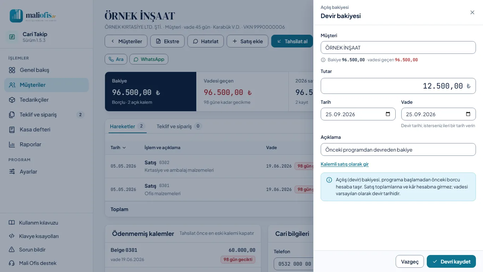Open Teklif ve sipariş sidebar item
483x272 pixels.
[47, 115]
